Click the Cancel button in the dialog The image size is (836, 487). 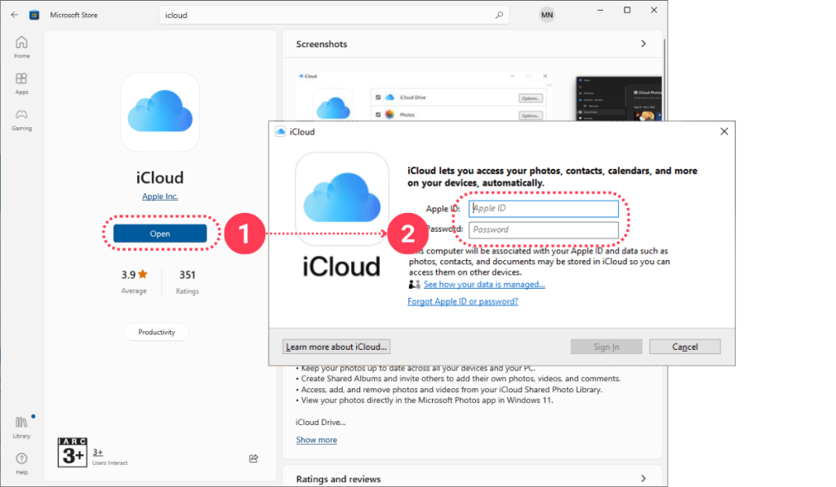click(684, 346)
